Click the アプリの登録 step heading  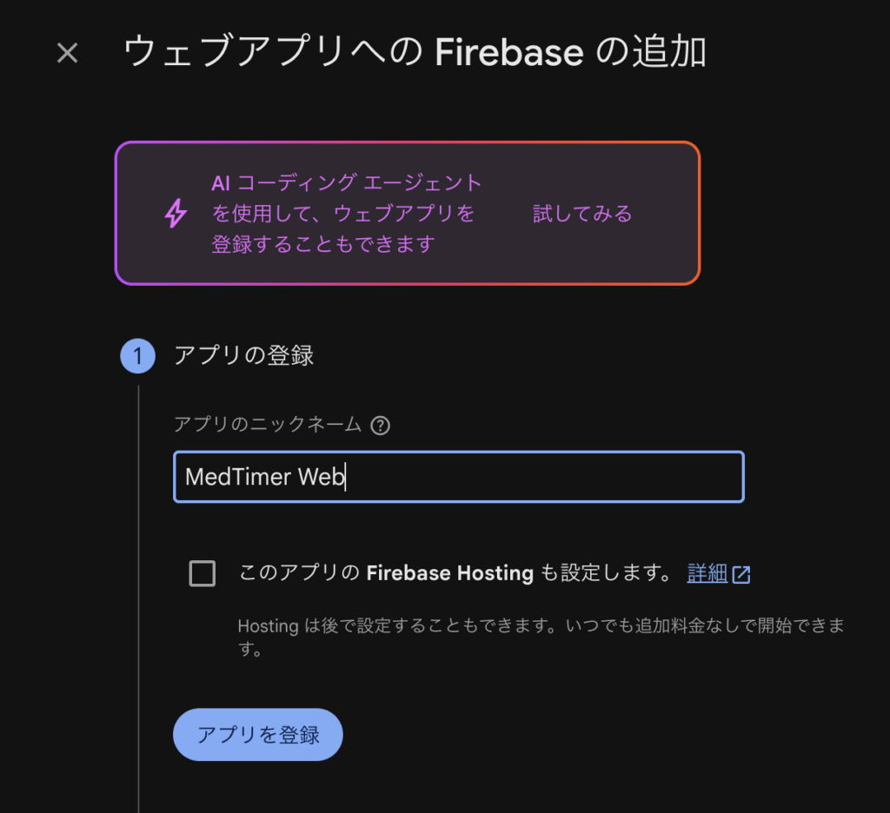(x=244, y=356)
